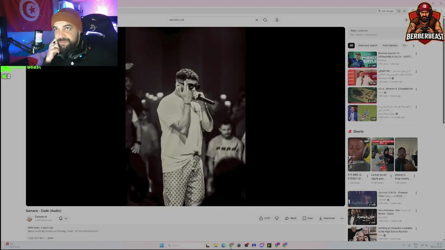Open Samara channel avatar
Image resolution: width=445 pixels, height=250 pixels.
tap(30, 218)
